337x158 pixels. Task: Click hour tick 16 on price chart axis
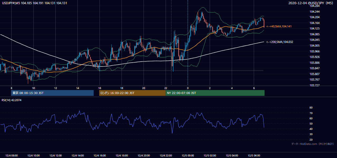[x=100, y=88]
